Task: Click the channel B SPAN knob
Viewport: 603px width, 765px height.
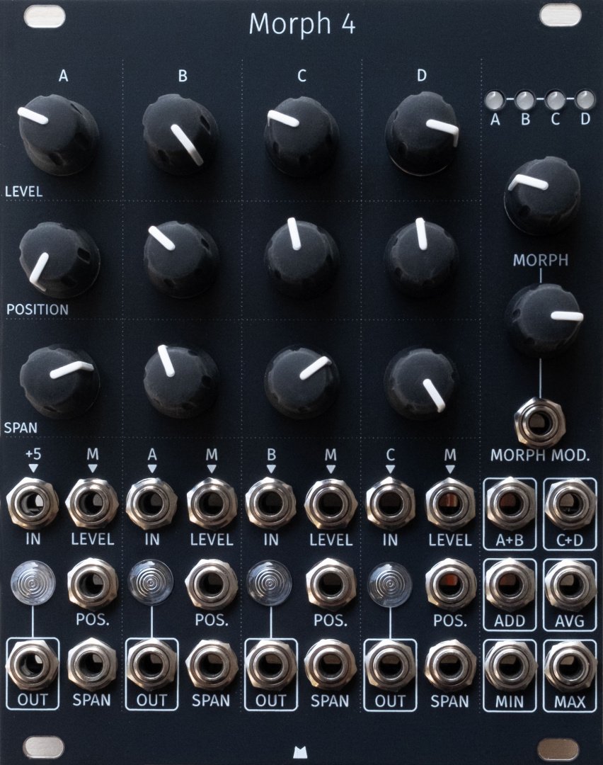Action: [180, 380]
